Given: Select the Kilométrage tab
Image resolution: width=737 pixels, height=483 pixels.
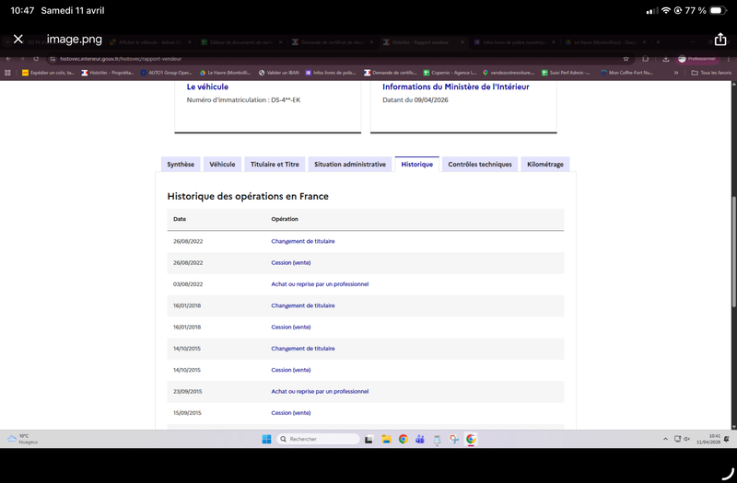Looking at the screenshot, I should [545, 165].
